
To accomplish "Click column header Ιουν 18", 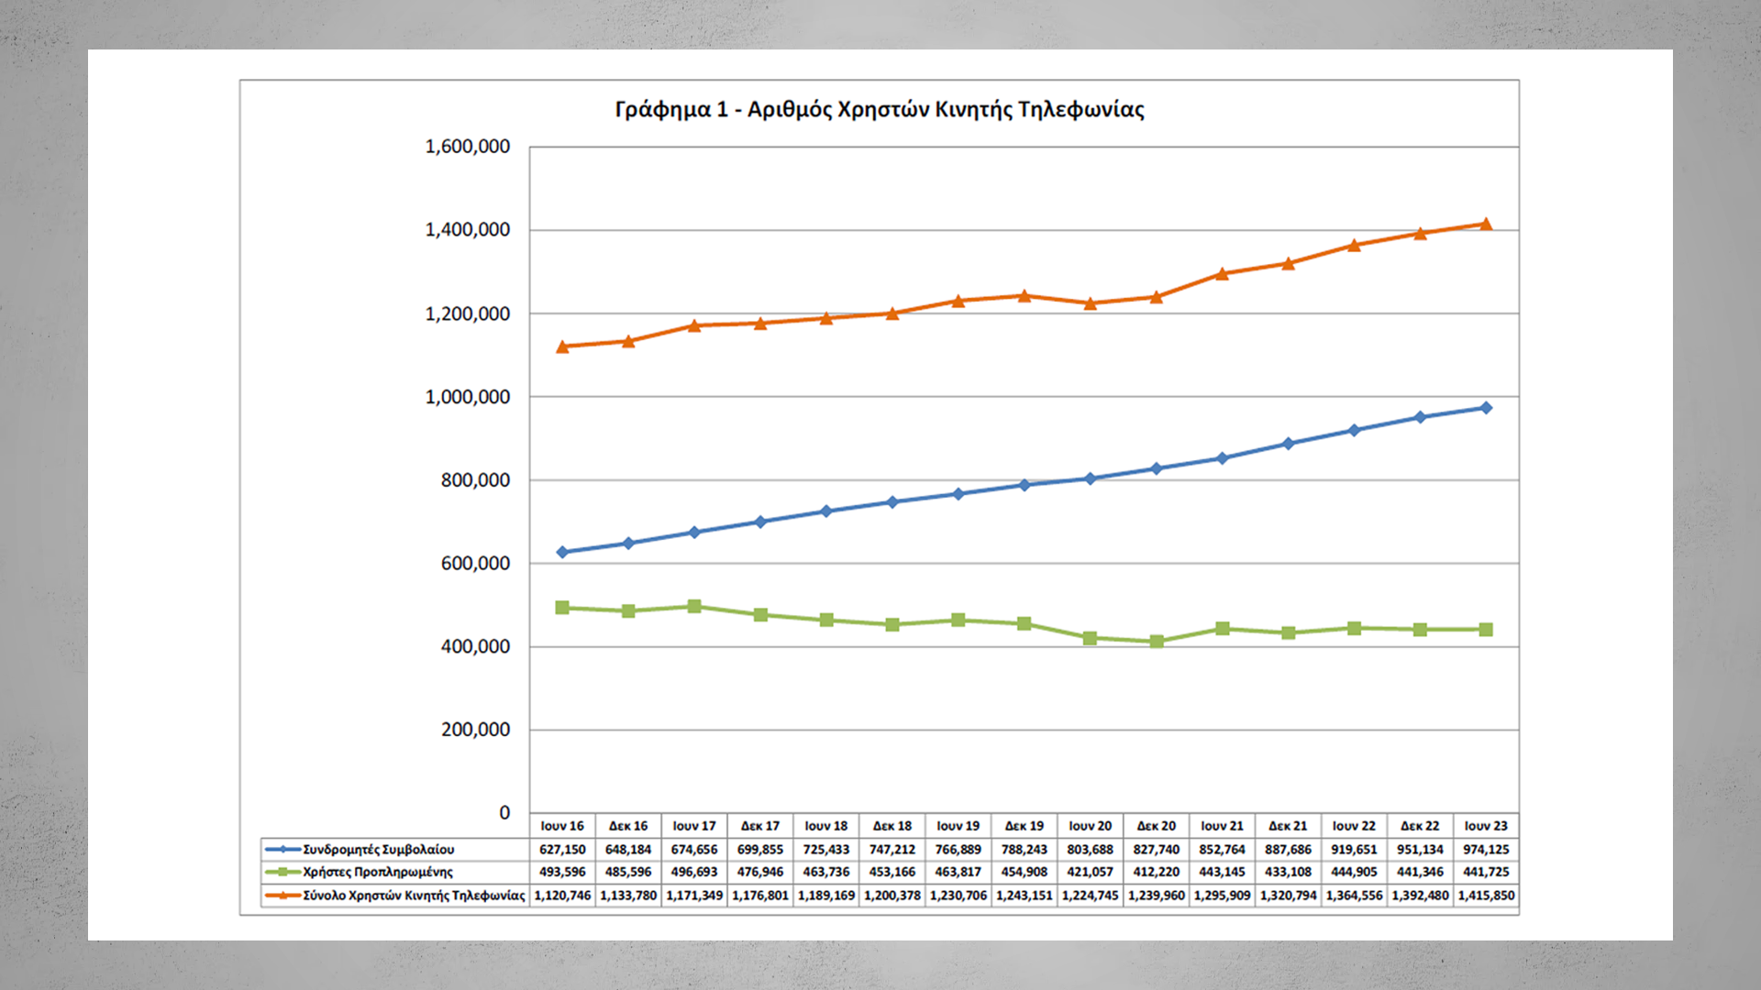I will 826,826.
